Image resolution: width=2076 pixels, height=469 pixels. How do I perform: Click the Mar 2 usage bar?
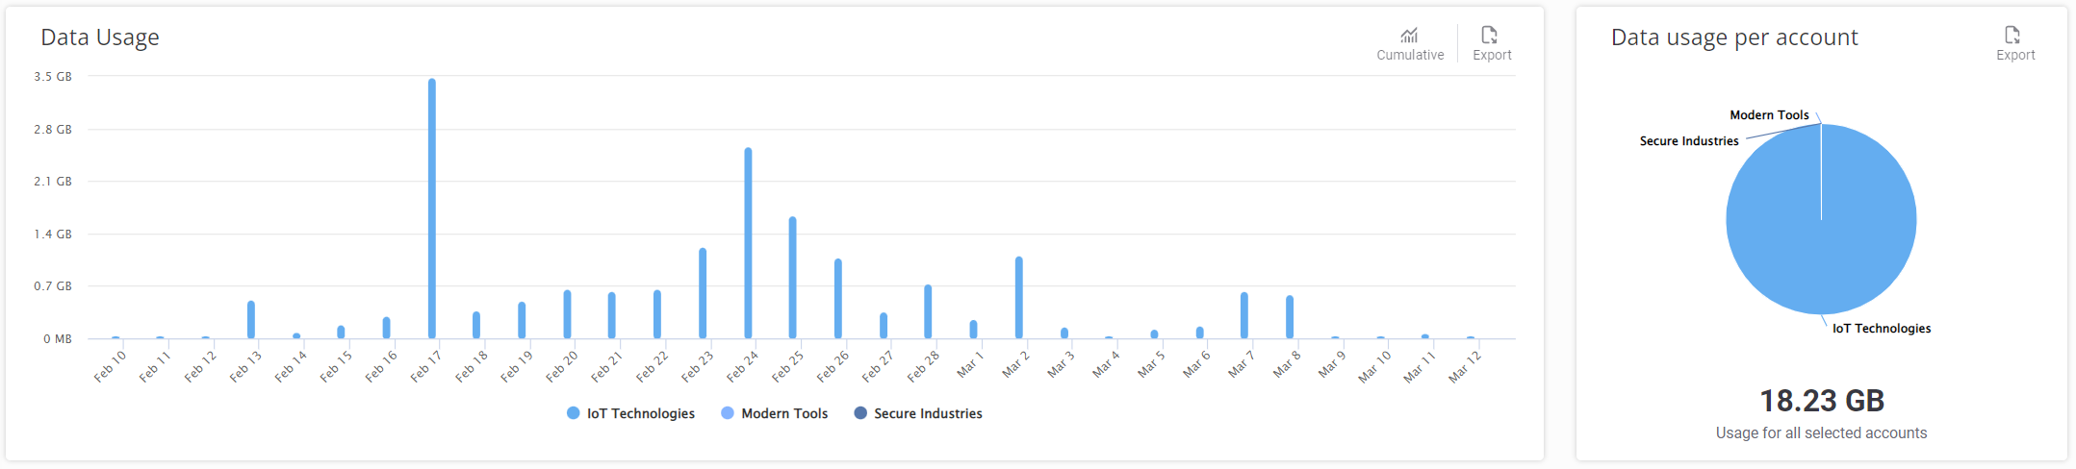pyautogui.click(x=1019, y=298)
